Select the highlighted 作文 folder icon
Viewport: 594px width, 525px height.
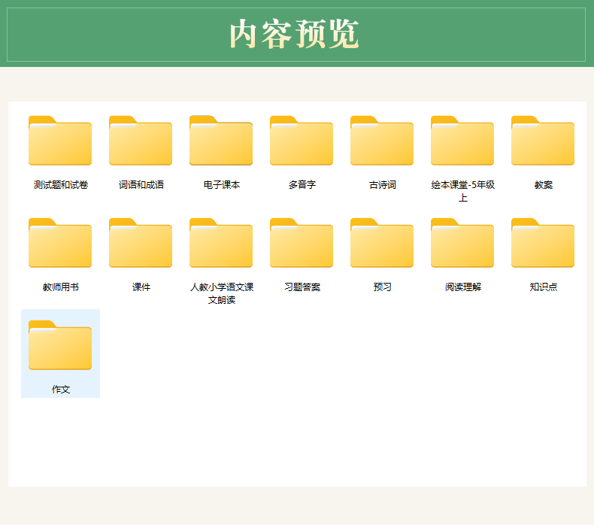pyautogui.click(x=60, y=345)
